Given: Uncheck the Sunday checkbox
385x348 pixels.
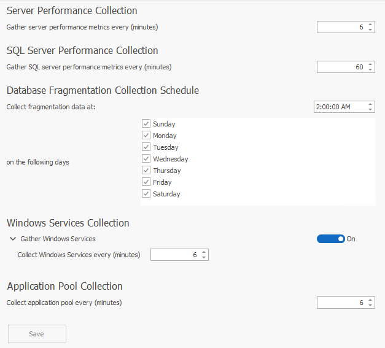Looking at the screenshot, I should 146,124.
